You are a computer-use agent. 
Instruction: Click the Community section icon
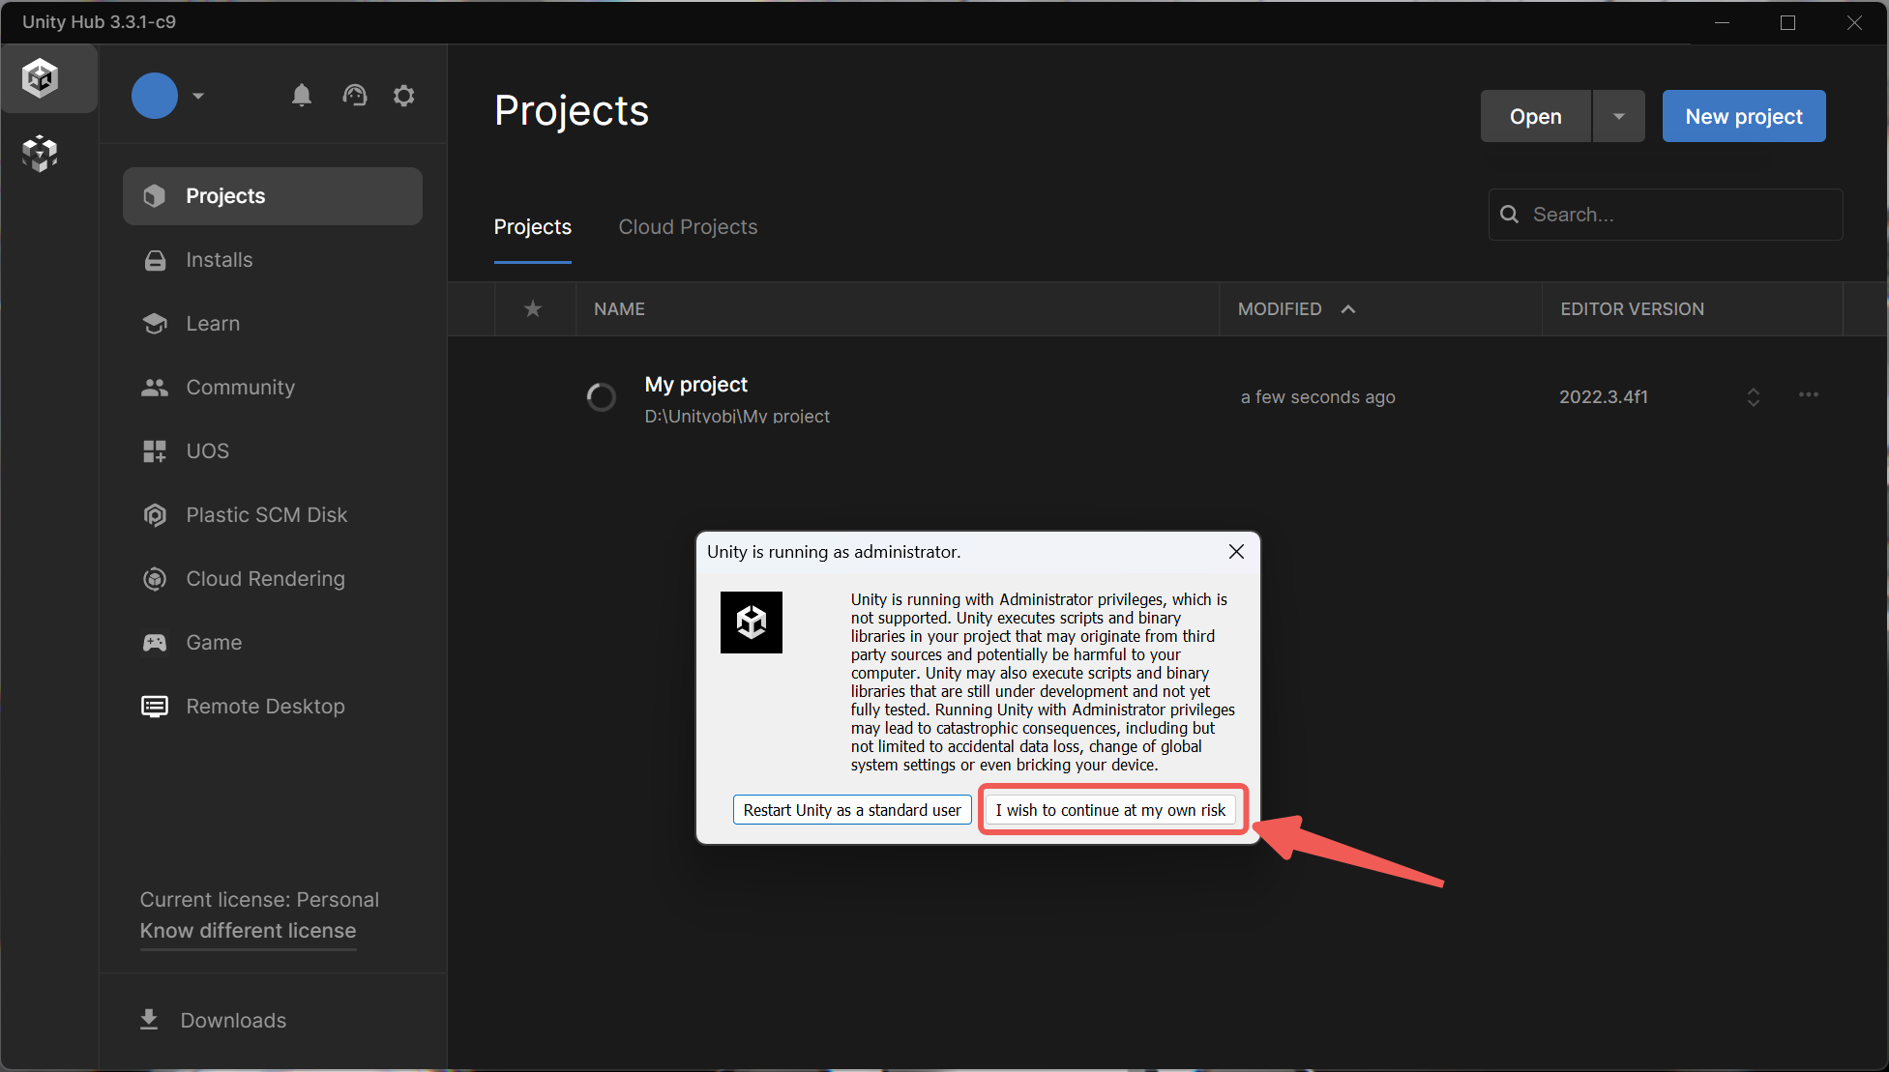pos(155,387)
